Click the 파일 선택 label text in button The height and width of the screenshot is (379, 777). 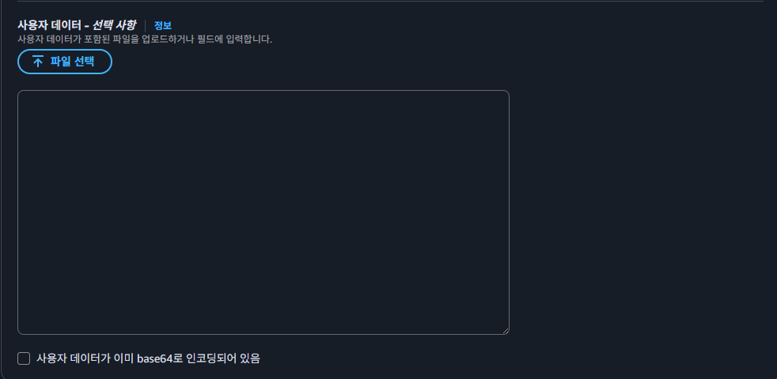(x=72, y=62)
